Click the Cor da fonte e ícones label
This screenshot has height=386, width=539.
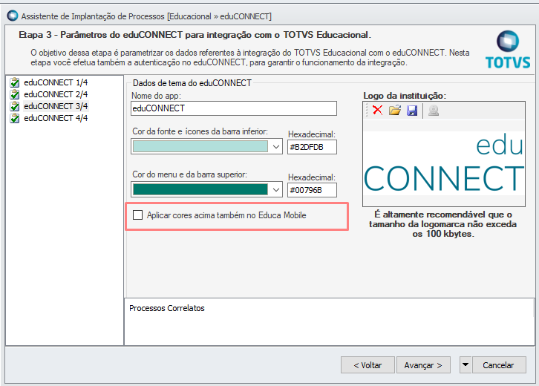point(200,131)
